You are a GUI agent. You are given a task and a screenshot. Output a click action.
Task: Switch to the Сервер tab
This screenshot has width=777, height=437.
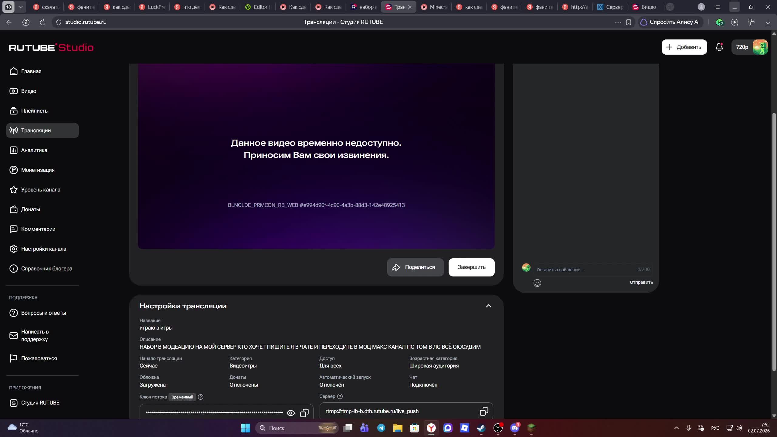(610, 7)
